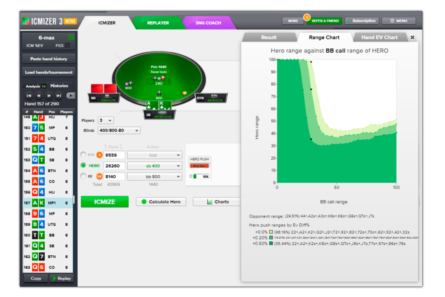Click the orange 2 badge beside BTN

[100, 155]
